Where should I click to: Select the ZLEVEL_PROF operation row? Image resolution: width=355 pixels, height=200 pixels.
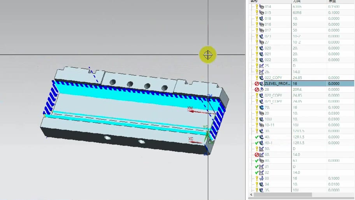pyautogui.click(x=277, y=83)
